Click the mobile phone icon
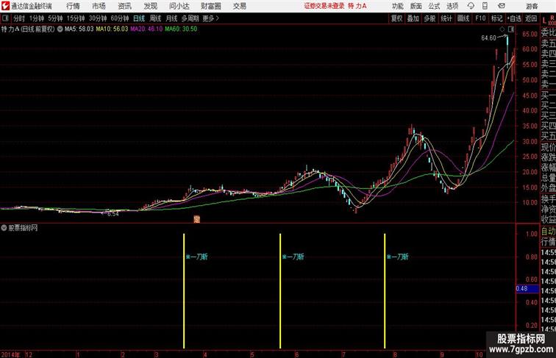This screenshot has width=556, height=358. coord(485,6)
